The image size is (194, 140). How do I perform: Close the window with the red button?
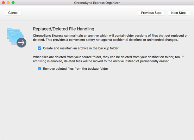pyautogui.click(x=3, y=3)
